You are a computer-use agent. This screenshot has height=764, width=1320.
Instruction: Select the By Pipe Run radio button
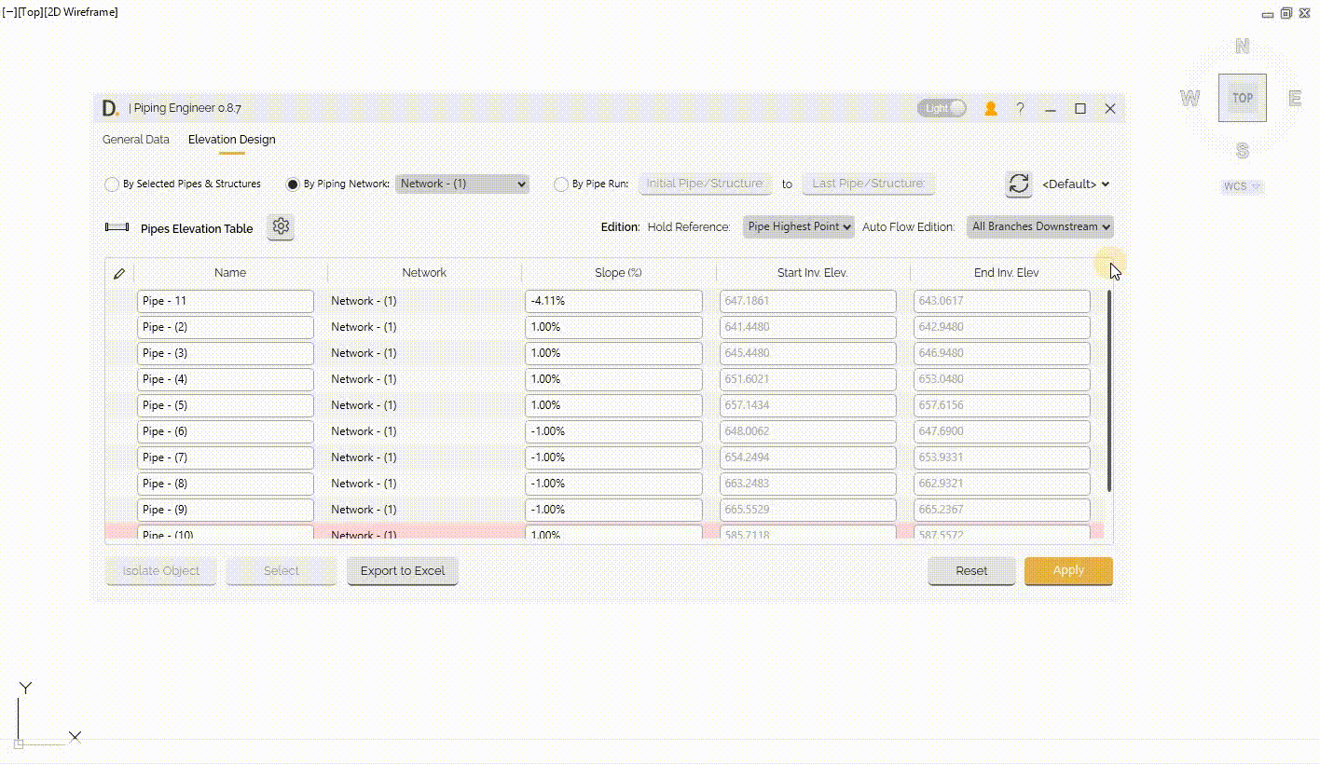coord(561,184)
